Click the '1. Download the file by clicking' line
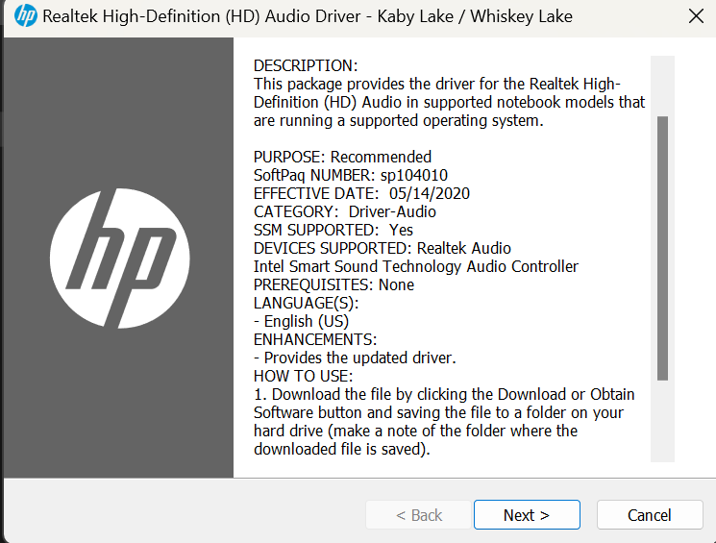This screenshot has height=543, width=716. point(444,395)
